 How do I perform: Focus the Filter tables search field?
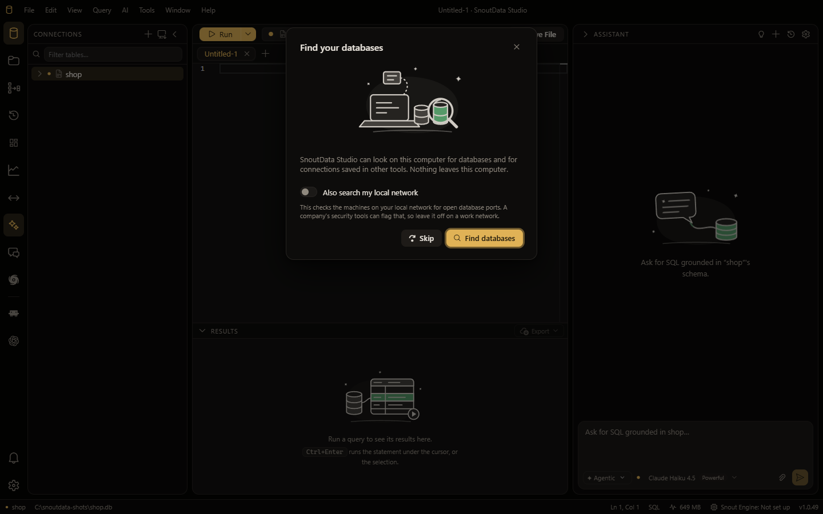click(113, 54)
